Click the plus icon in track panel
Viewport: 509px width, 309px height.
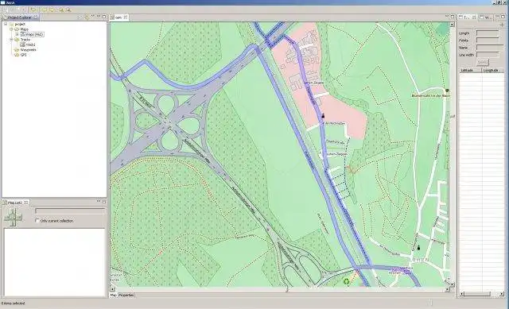click(x=502, y=25)
